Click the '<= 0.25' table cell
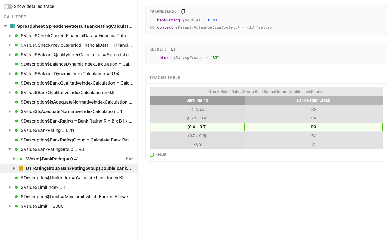392x240 pixels. (x=197, y=109)
